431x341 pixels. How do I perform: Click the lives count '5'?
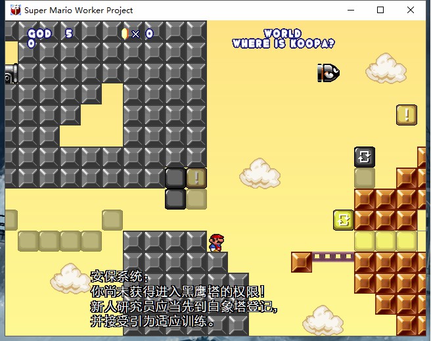[69, 34]
